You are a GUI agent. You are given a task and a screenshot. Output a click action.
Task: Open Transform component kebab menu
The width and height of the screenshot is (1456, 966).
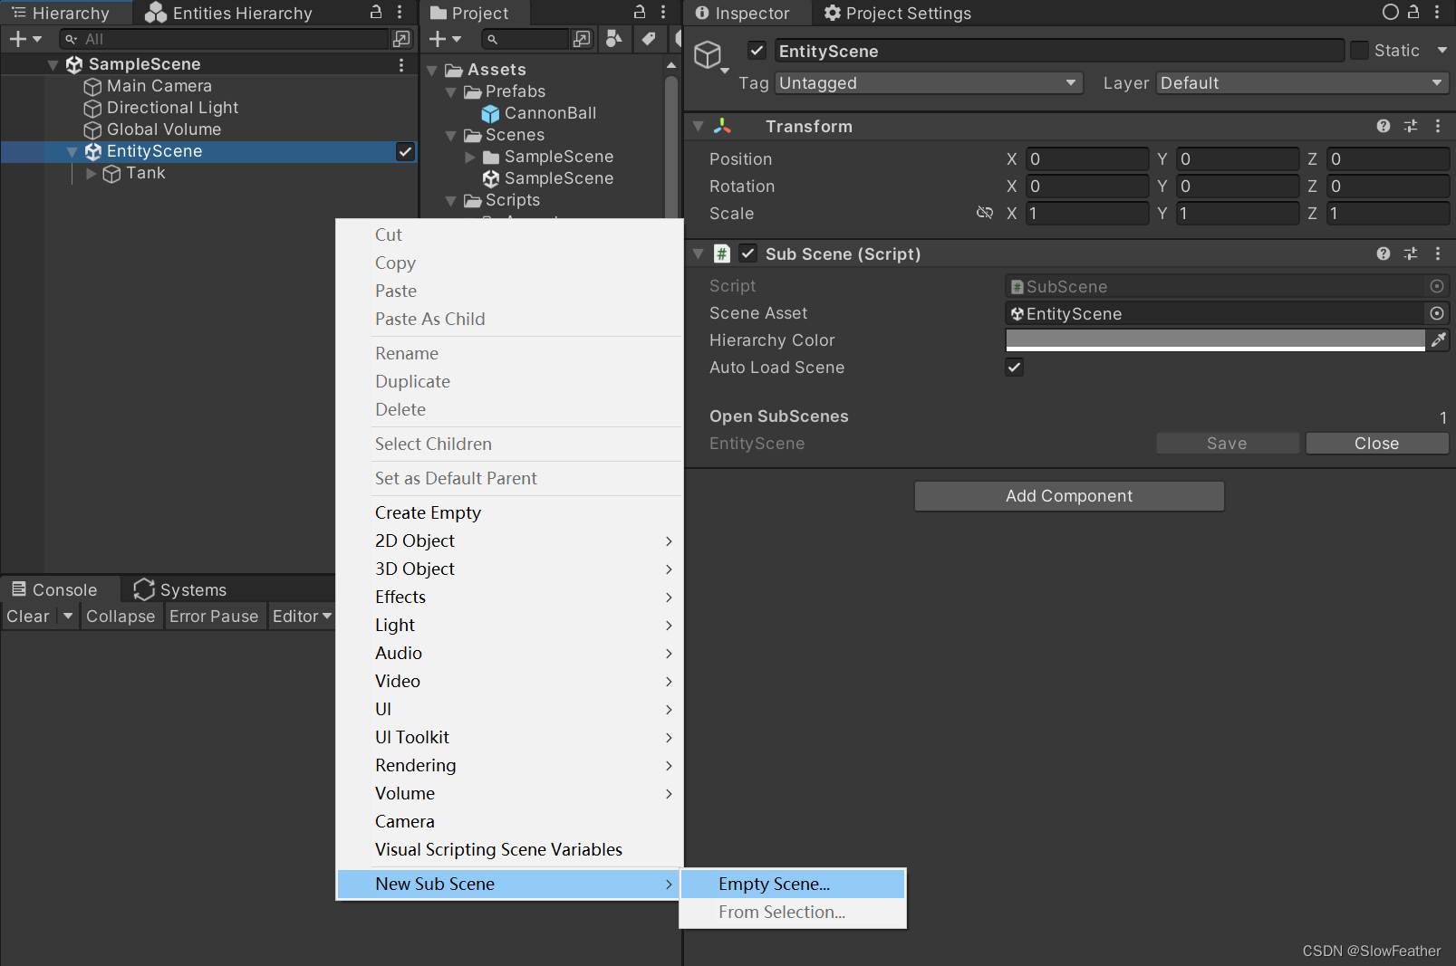tap(1438, 126)
